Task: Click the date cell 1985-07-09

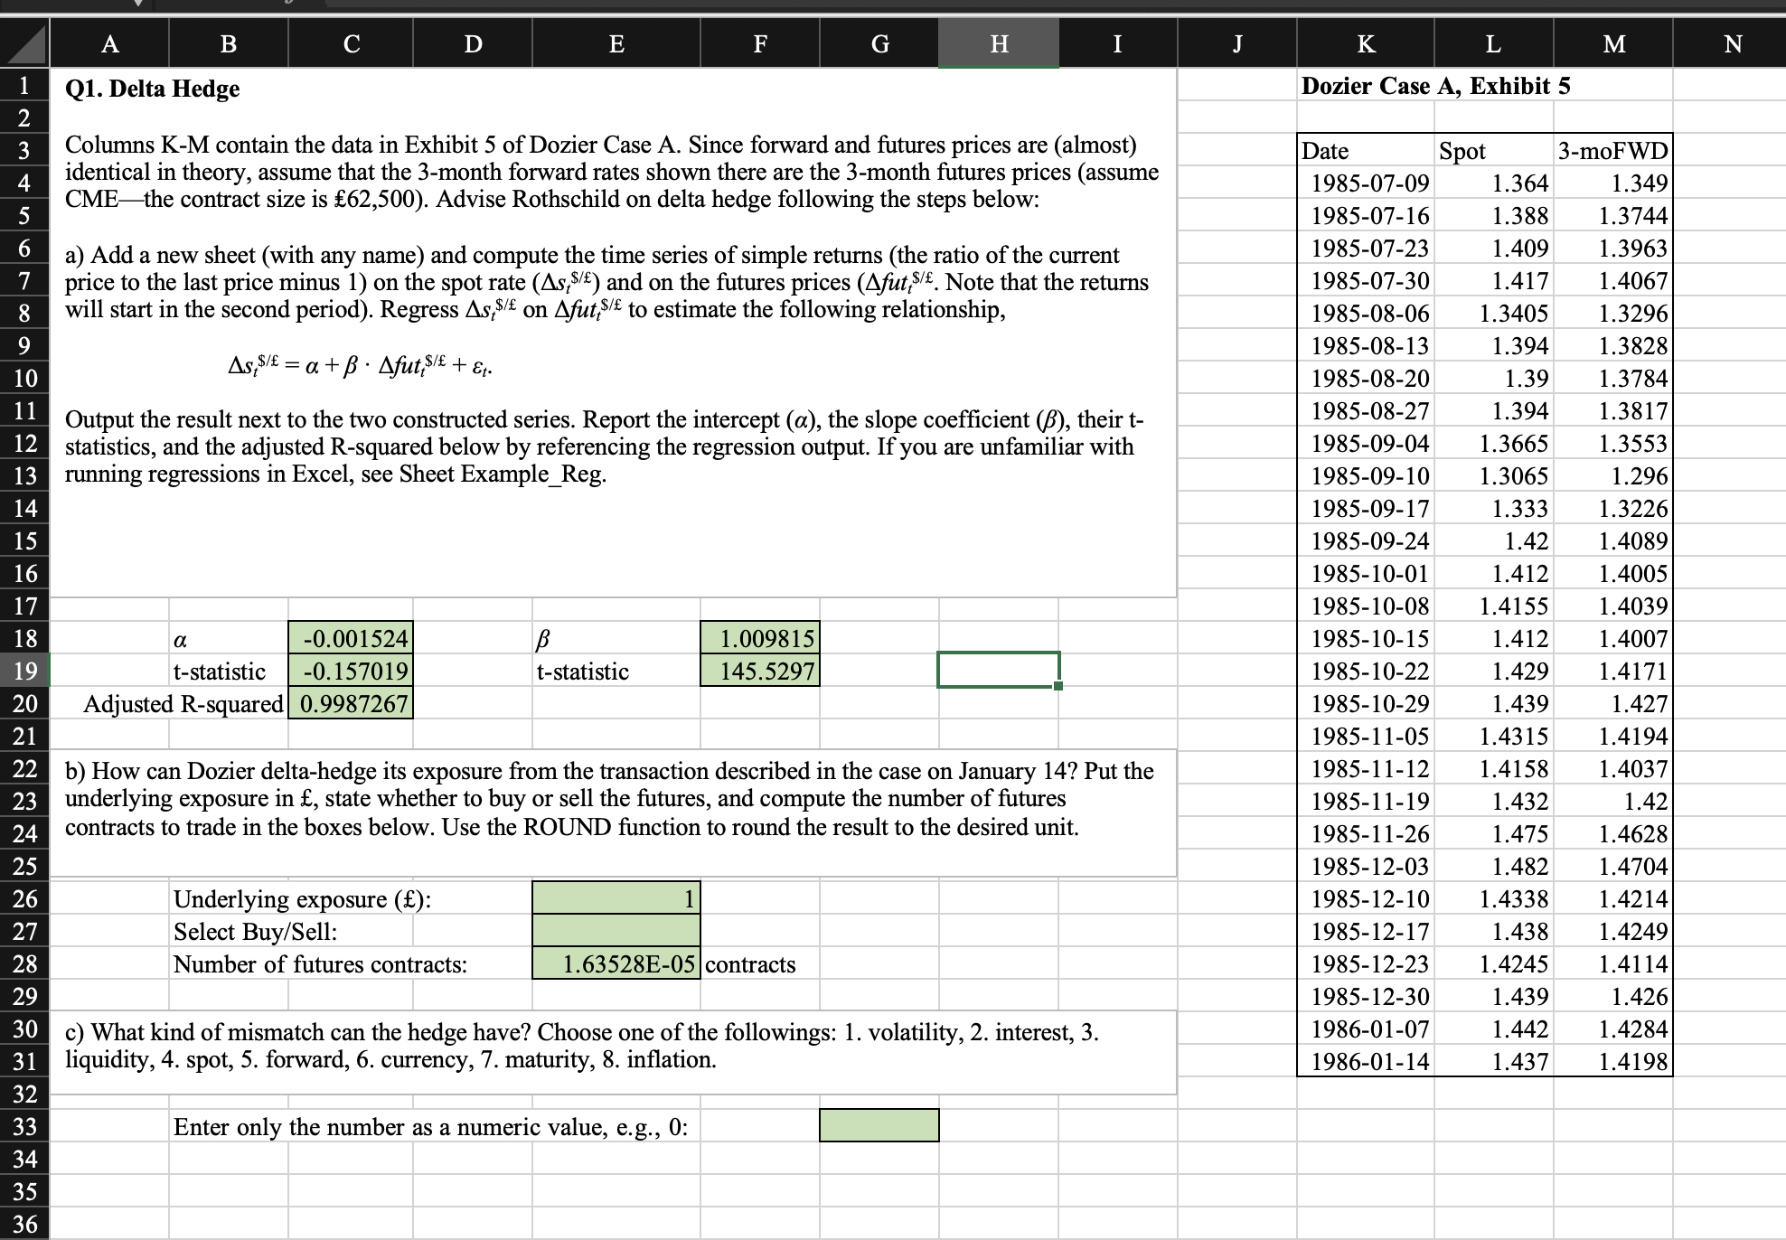Action: pos(1366,183)
